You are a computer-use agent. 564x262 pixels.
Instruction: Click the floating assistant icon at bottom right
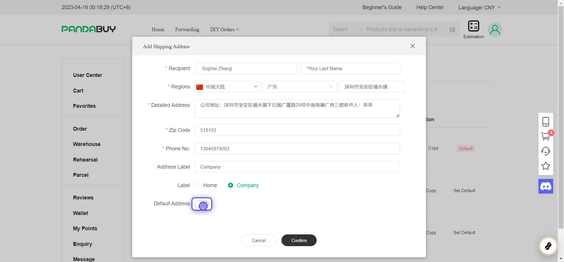[548, 246]
